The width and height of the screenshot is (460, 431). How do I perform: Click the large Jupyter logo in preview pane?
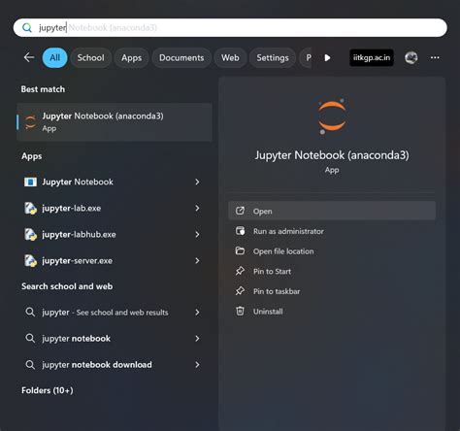[332, 116]
